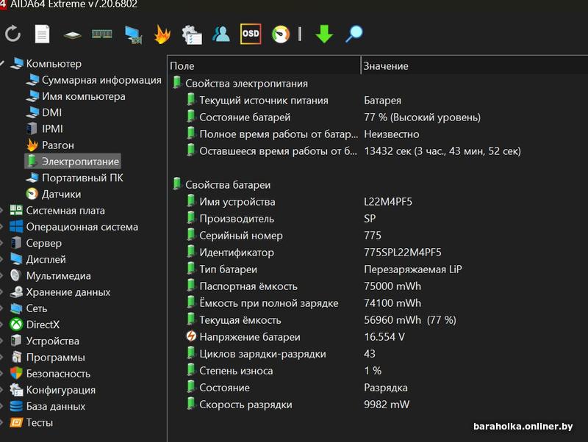Select the Компьютер tree node
Viewport: 588px width, 442px height.
pos(46,64)
